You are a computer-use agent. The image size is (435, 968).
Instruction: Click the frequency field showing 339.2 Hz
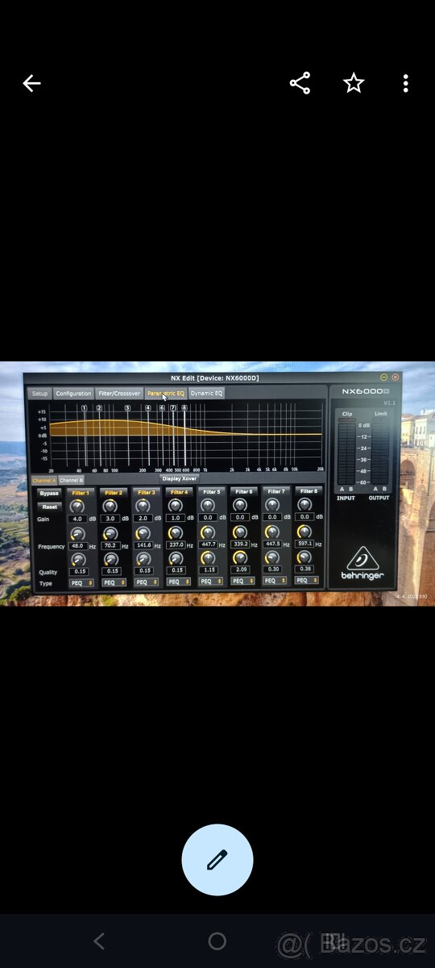[x=241, y=544]
